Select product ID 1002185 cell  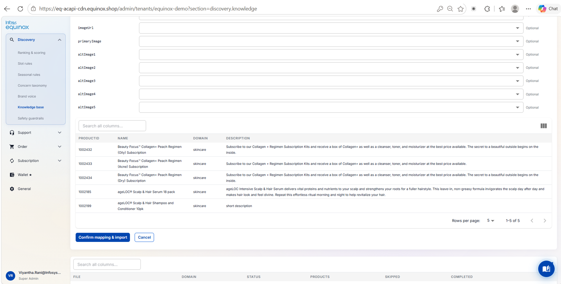(x=85, y=192)
